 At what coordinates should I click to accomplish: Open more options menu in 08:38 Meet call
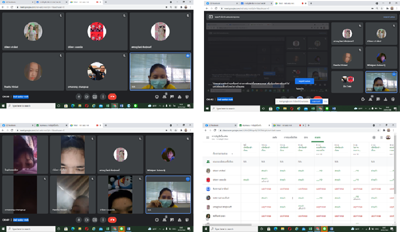[x=103, y=96]
